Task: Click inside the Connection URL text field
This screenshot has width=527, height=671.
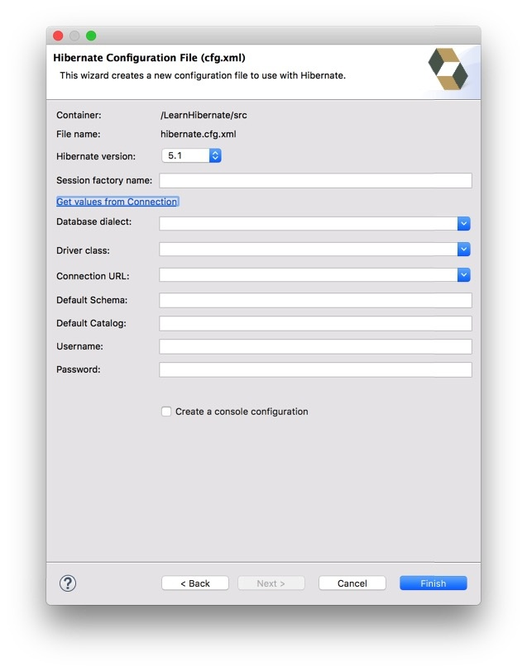Action: (x=308, y=274)
